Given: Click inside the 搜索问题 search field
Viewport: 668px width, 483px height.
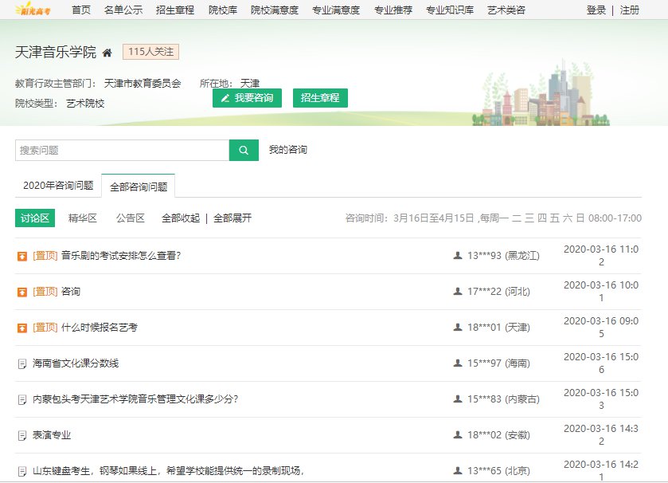Looking at the screenshot, I should pos(122,150).
